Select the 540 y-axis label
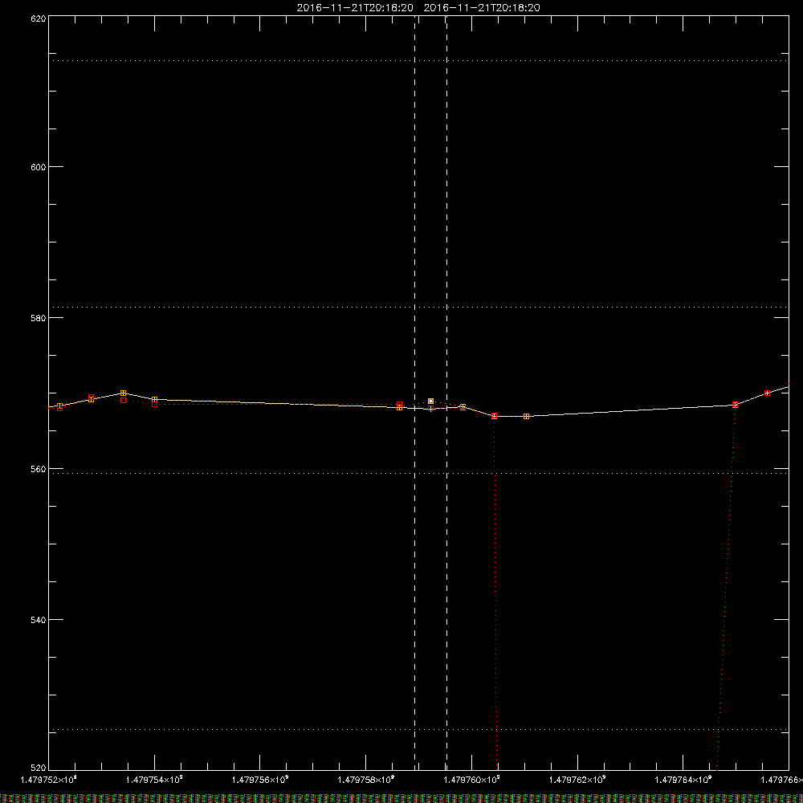Viewport: 803px width, 803px height. pos(39,620)
